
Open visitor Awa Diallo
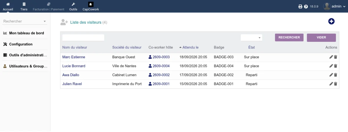click(71, 75)
